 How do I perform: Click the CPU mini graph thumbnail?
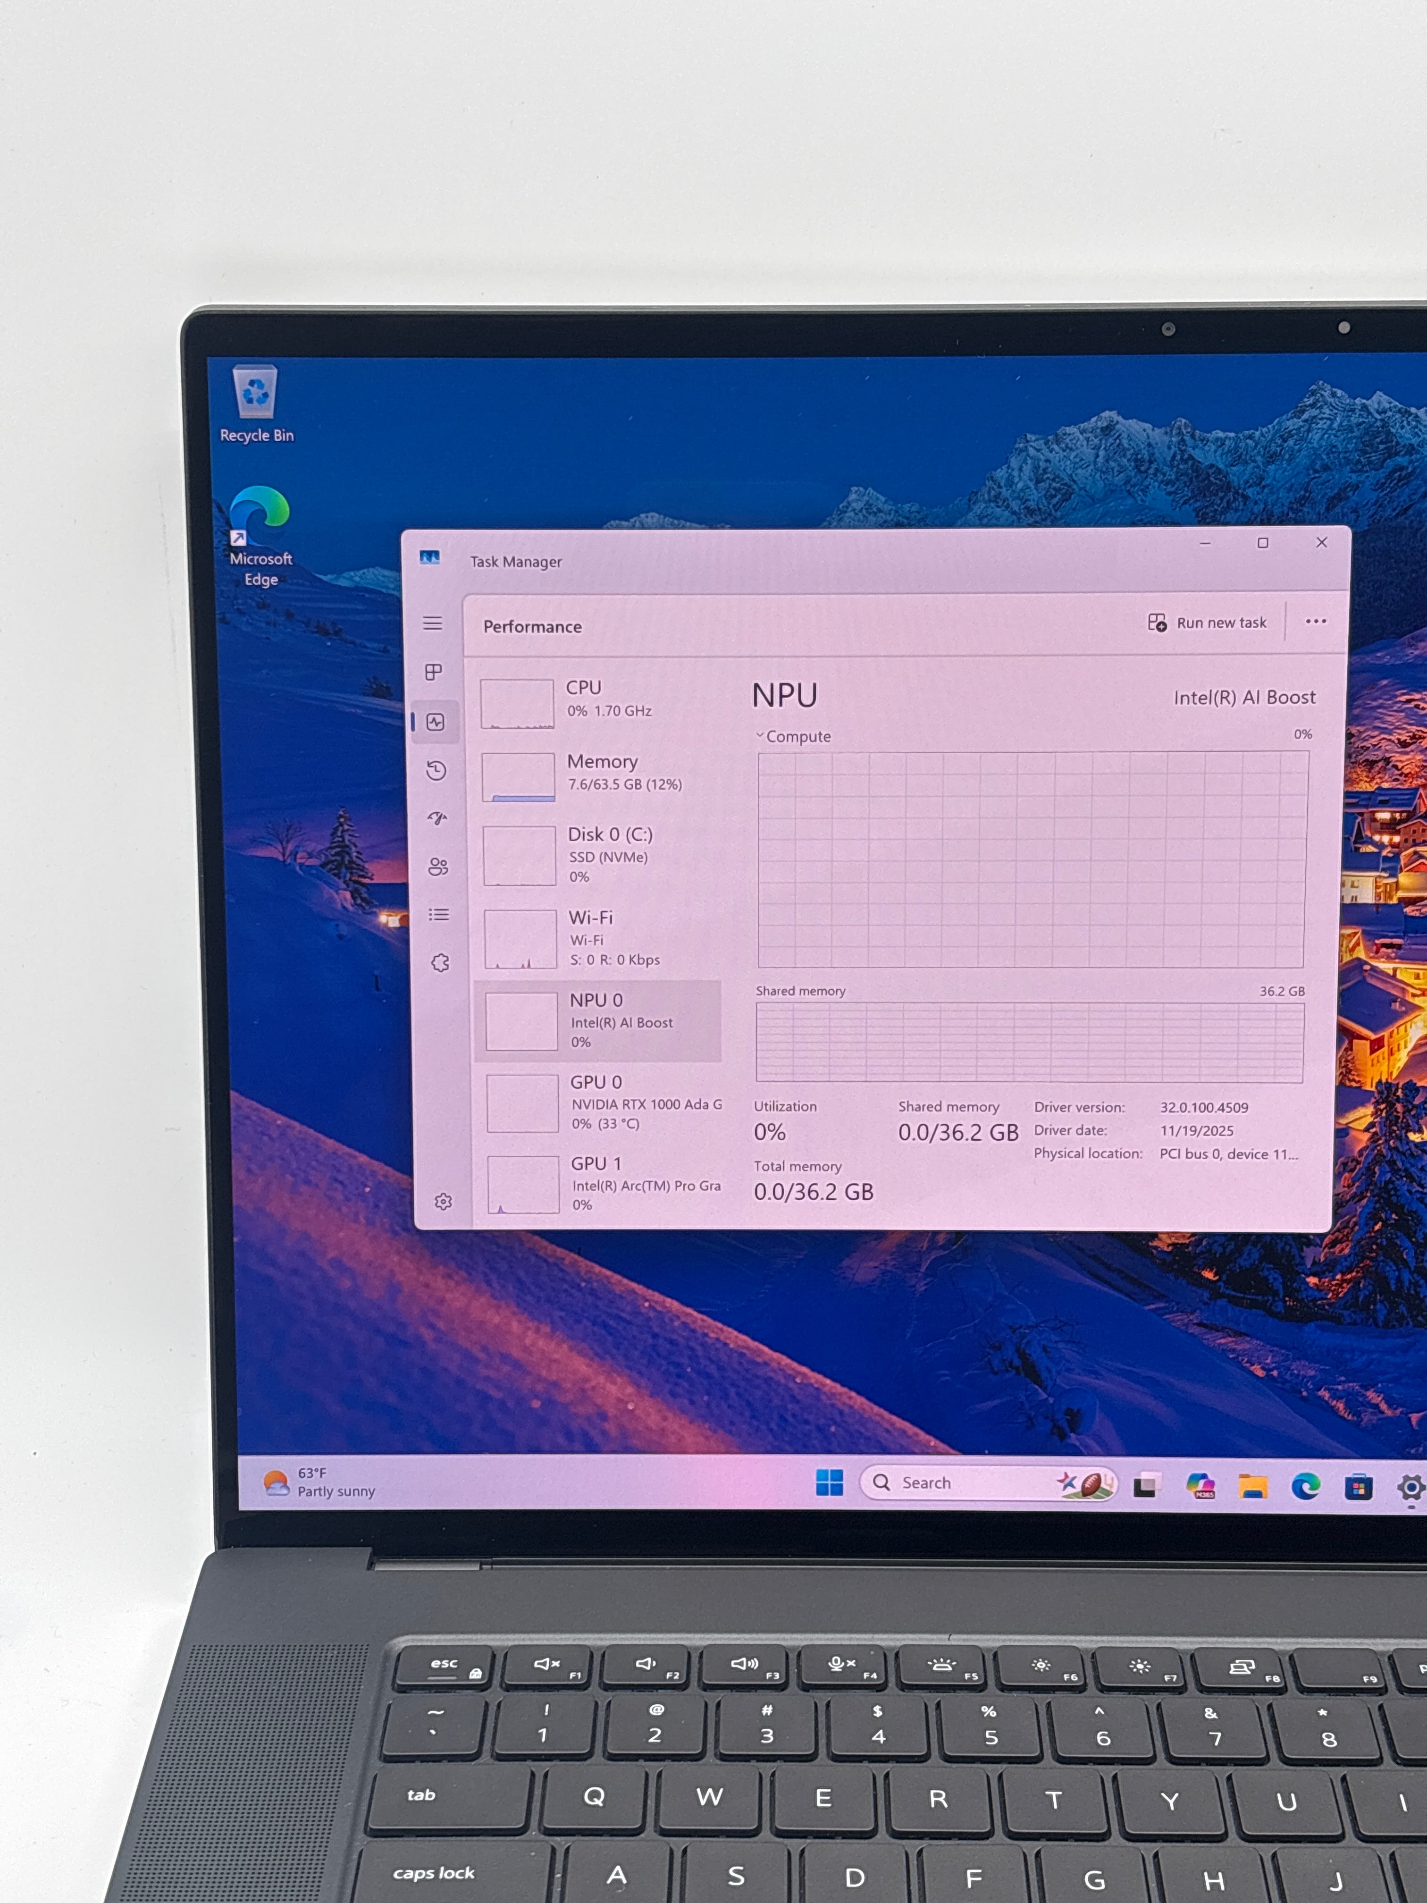point(517,704)
